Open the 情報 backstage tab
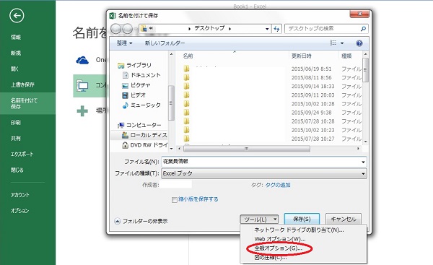 click(x=16, y=37)
